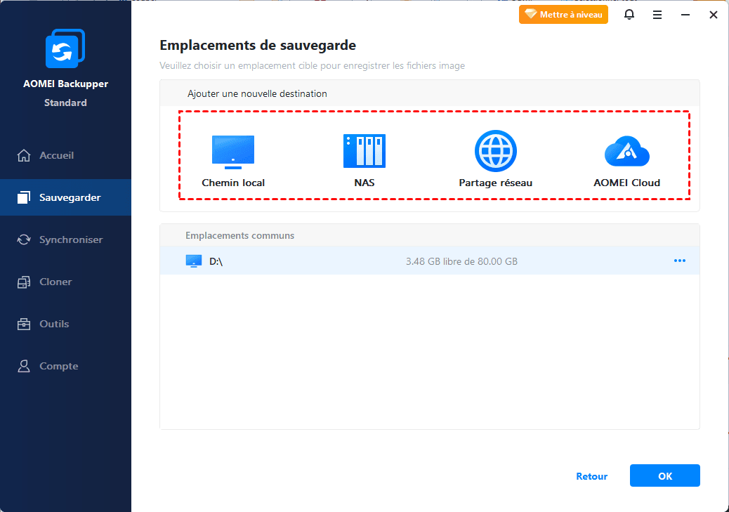729x512 pixels.
Task: Click the Retour link
Action: pos(592,476)
